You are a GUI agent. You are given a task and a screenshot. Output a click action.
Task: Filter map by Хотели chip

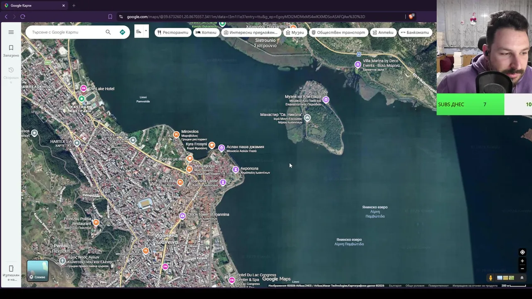(206, 32)
